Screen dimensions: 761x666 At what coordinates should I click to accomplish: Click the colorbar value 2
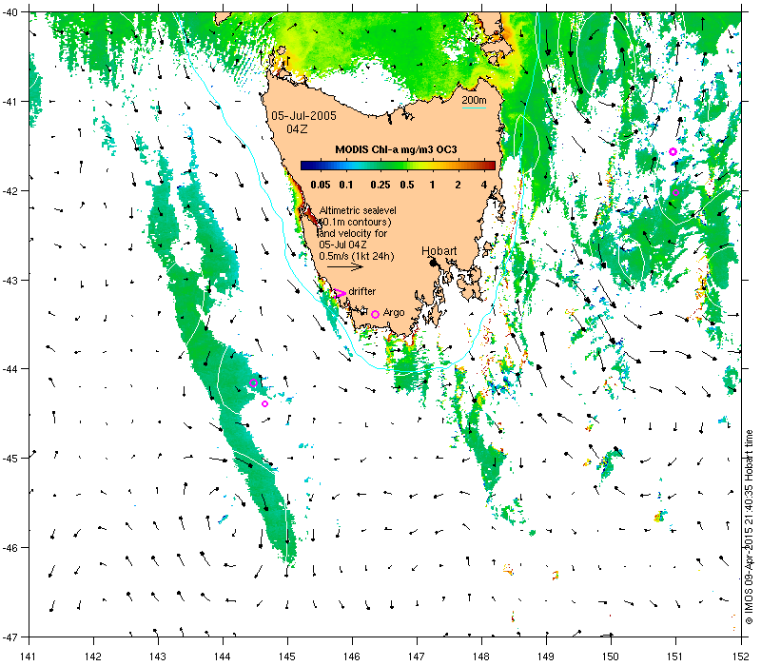pyautogui.click(x=459, y=185)
